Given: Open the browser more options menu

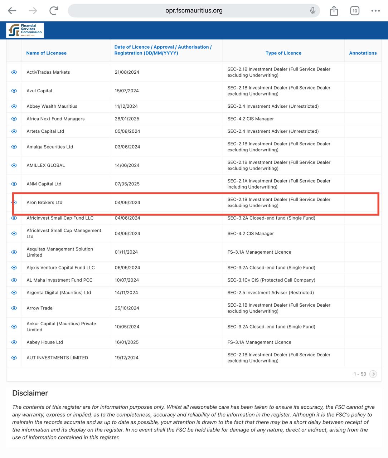Looking at the screenshot, I should (x=375, y=11).
